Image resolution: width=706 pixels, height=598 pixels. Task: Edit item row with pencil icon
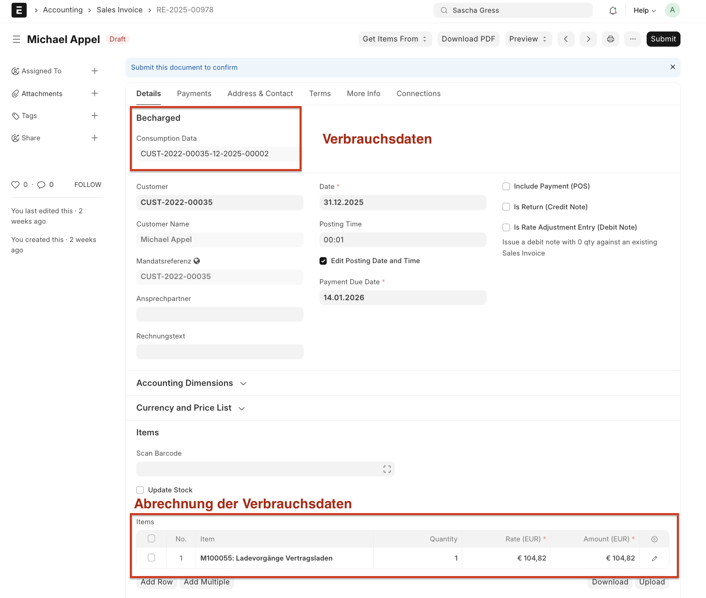pos(654,558)
